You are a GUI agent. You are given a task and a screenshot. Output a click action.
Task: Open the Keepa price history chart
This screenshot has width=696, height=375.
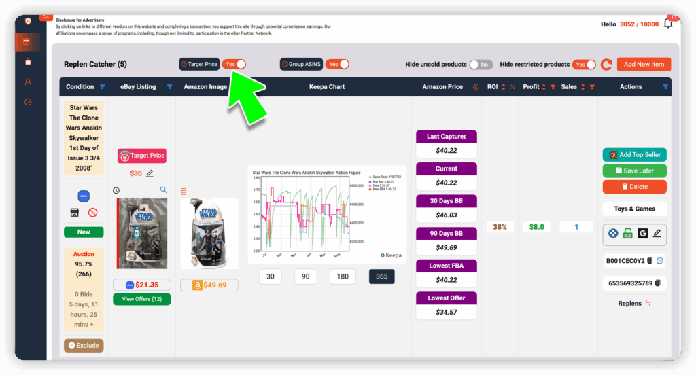coord(327,215)
